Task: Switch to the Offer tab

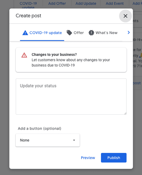Action: point(75,33)
